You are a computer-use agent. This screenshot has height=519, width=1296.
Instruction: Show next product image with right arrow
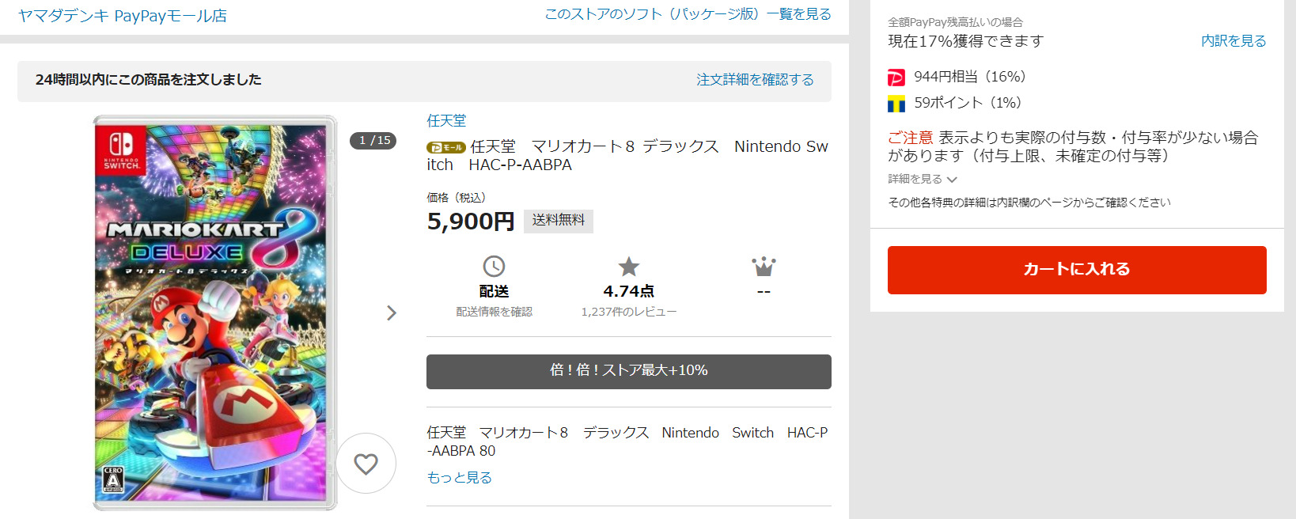point(392,313)
